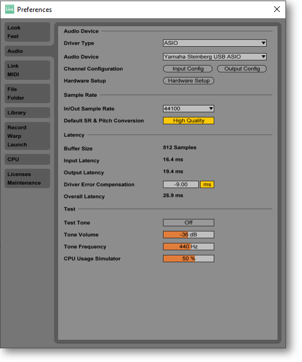Click the Preferences window title text
Image resolution: width=302 pixels, height=362 pixels.
point(34,10)
